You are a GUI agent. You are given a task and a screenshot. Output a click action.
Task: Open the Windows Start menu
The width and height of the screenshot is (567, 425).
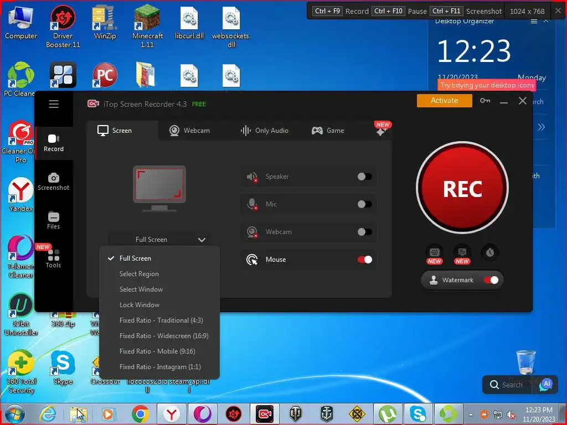click(14, 414)
